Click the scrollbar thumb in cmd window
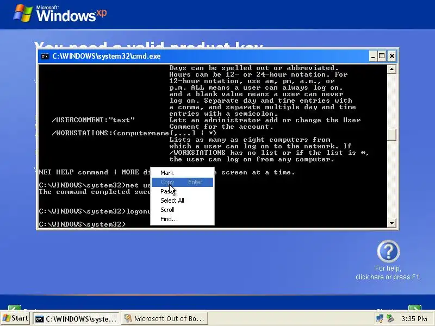This screenshot has width=435, height=326. (391, 135)
